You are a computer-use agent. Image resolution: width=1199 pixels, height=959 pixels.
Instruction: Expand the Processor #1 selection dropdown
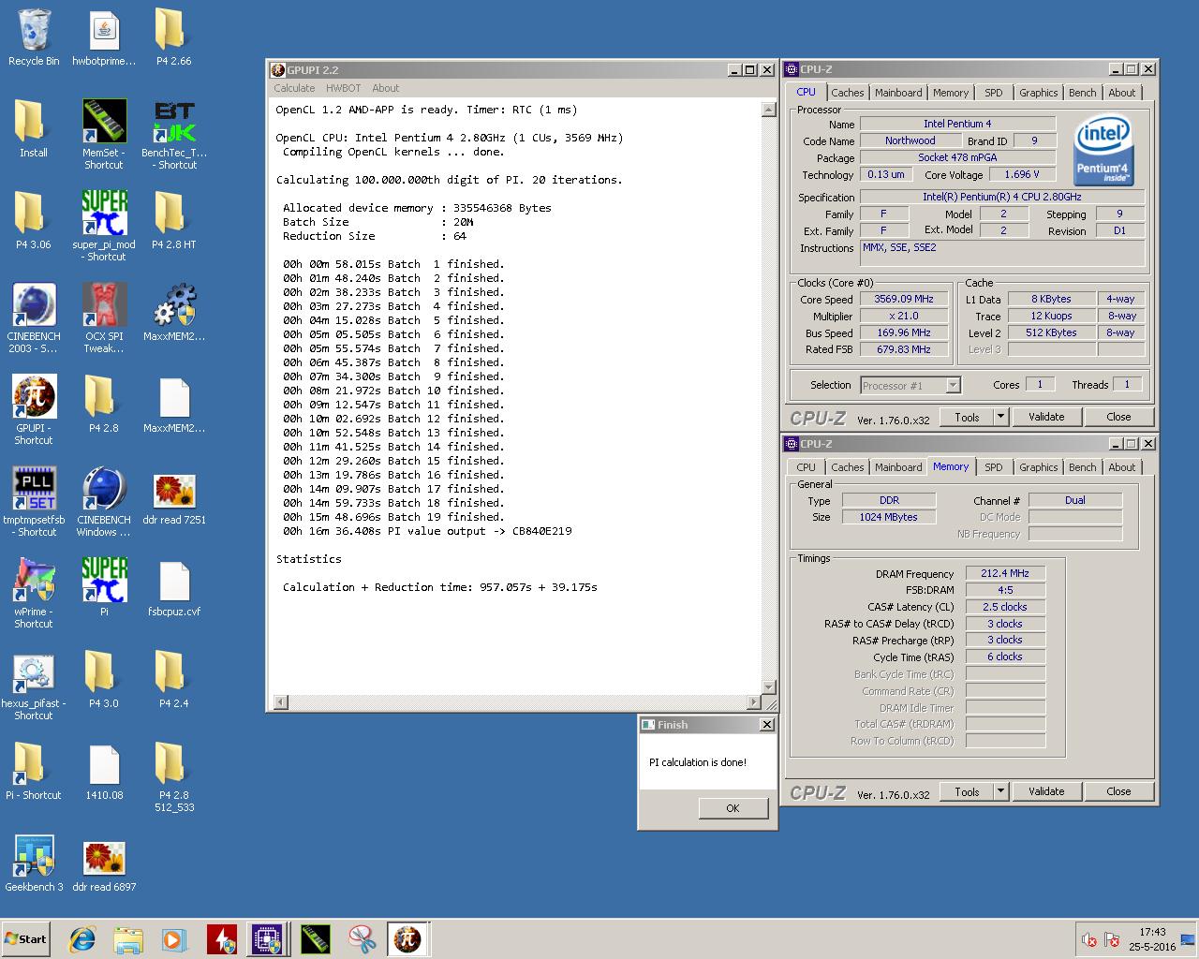click(x=953, y=386)
